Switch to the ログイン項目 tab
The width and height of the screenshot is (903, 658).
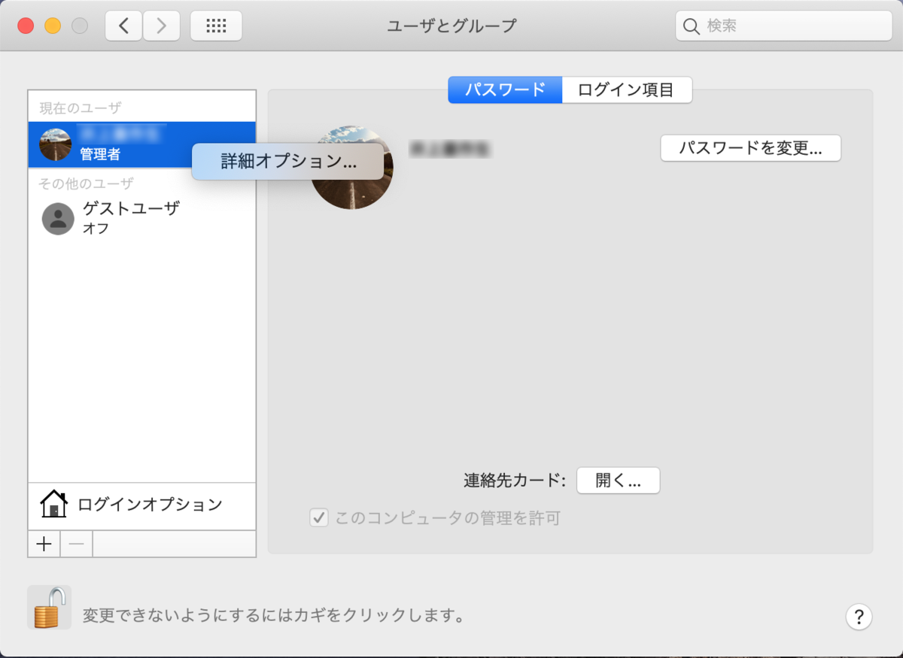626,90
